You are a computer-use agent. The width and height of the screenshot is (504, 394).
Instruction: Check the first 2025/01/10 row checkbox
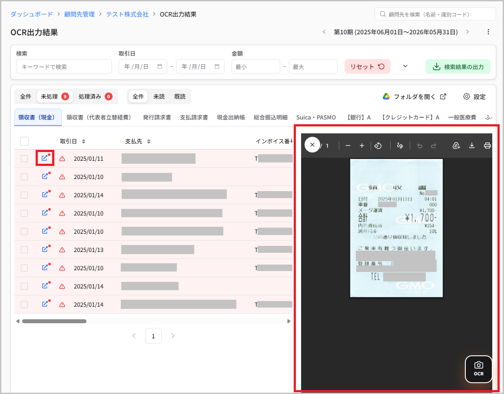pos(24,177)
